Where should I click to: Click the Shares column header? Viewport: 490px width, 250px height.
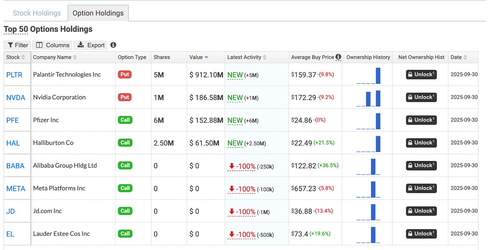pos(162,57)
